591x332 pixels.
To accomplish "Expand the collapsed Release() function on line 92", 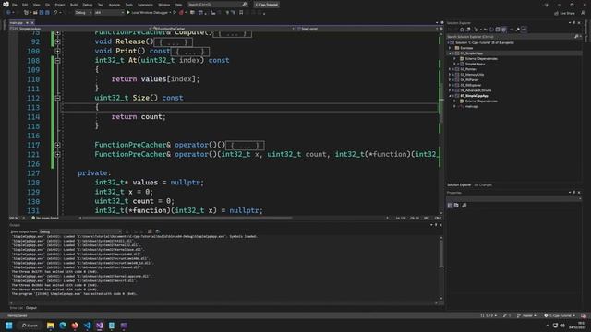I will pos(57,41).
